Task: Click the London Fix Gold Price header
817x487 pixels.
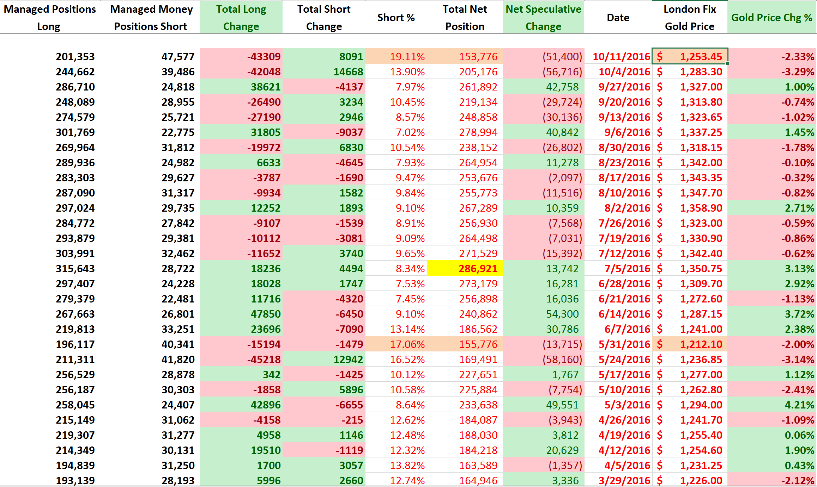Action: (x=689, y=18)
